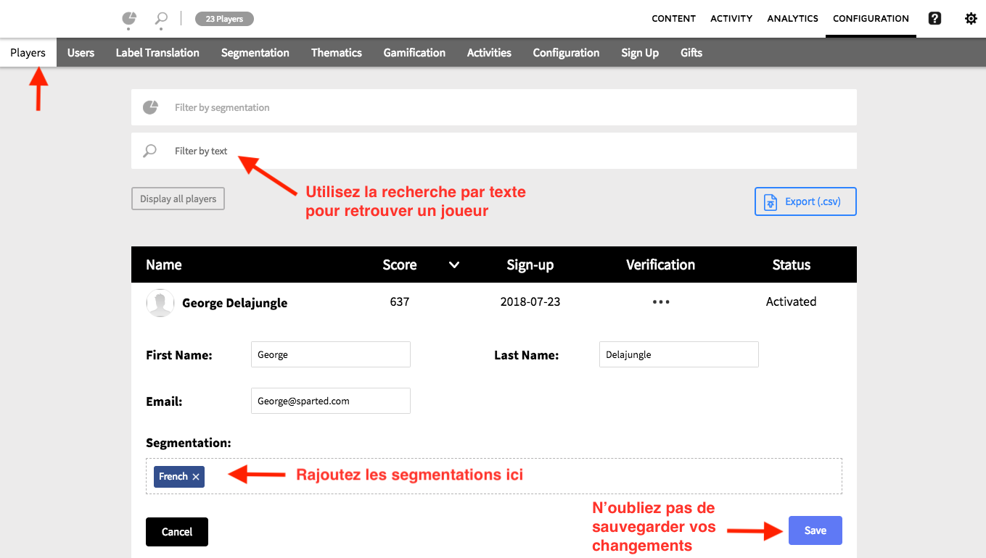Screen dimensions: 986x558
Task: Export players as .csv
Action: click(x=805, y=201)
